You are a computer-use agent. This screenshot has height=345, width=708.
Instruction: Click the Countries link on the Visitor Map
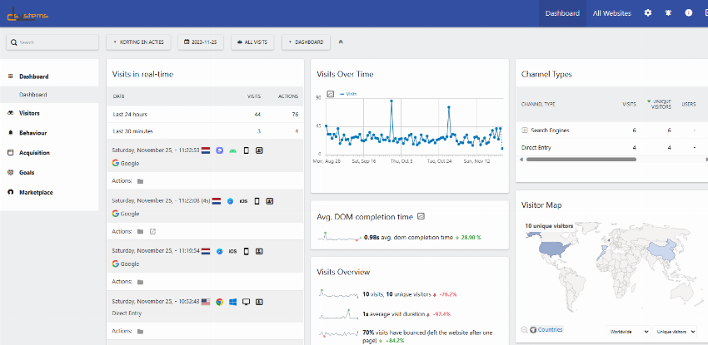pyautogui.click(x=550, y=330)
